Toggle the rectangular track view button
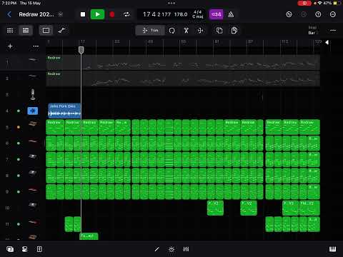The height and width of the screenshot is (257, 343). tap(46, 30)
